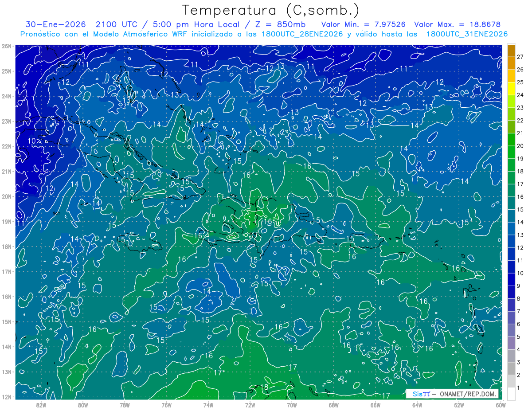Click the '26N' latitude axis label
Viewport: 532px width, 411px height.
7,46
